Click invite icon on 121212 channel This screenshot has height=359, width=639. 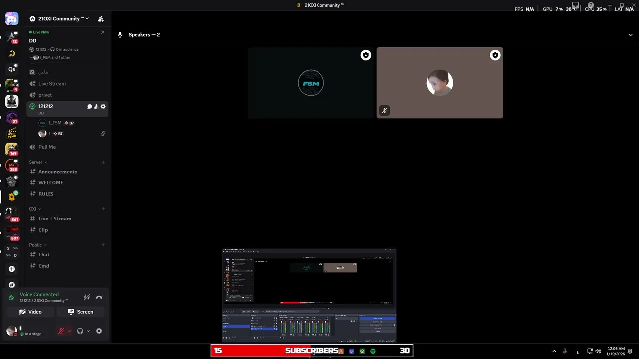pos(96,106)
